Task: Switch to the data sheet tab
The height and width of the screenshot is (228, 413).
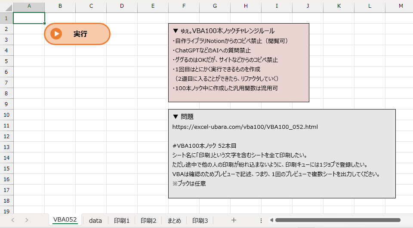Action: click(x=96, y=221)
